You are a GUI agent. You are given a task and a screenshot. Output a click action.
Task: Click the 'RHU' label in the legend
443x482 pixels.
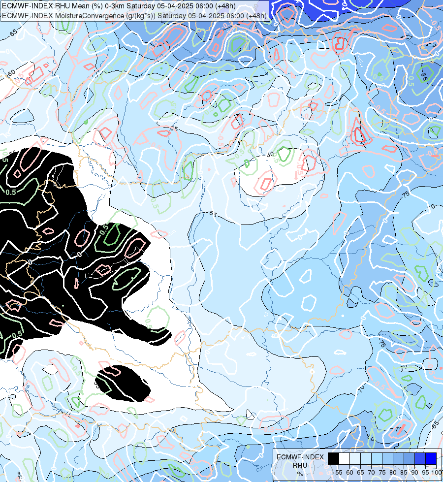(300, 465)
